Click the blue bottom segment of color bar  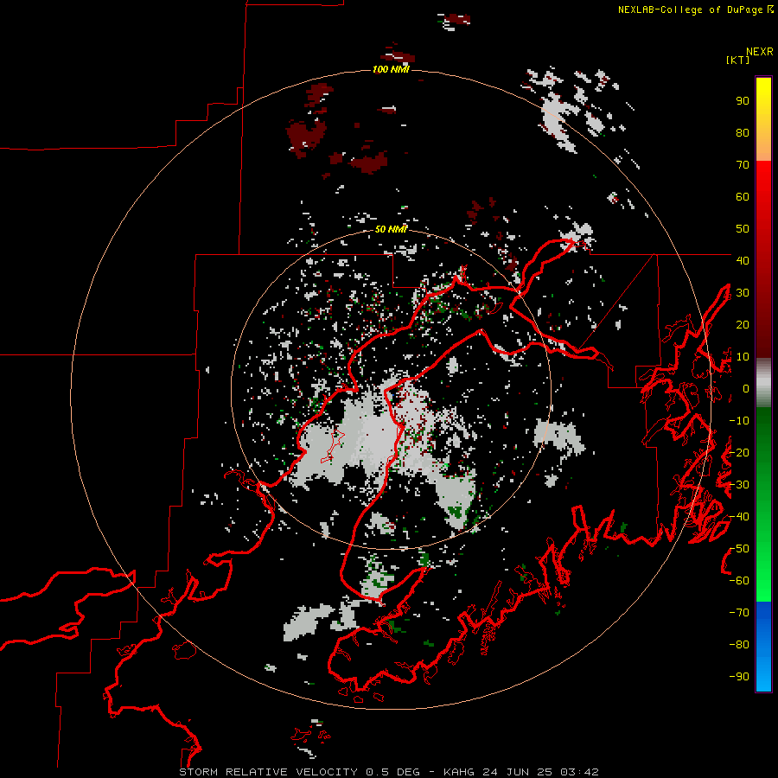point(763,647)
